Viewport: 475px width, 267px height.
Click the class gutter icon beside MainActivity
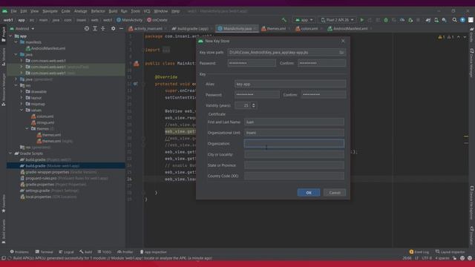coord(137,64)
